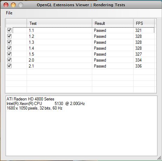The height and width of the screenshot is (161, 162).
Task: Toggle the test 1.3 checkbox
Action: coord(9,42)
